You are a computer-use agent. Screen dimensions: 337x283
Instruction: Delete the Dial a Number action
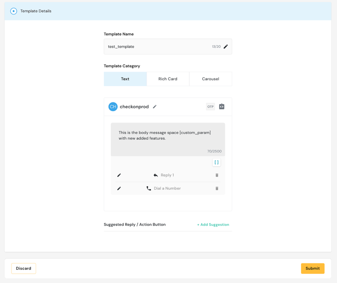(x=217, y=188)
